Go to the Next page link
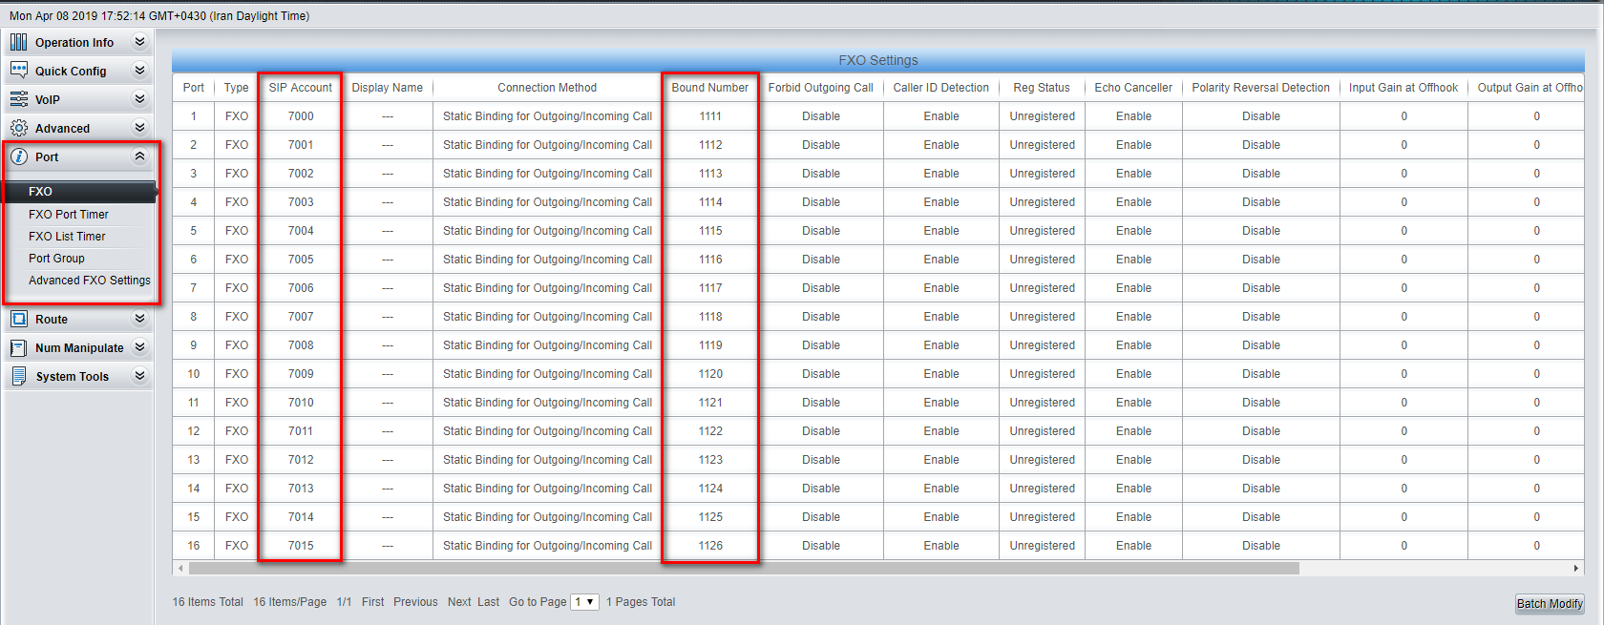 tap(459, 602)
